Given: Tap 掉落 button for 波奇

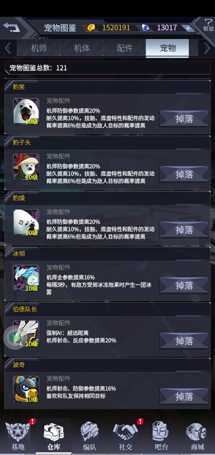Looking at the screenshot, I should (x=184, y=397).
